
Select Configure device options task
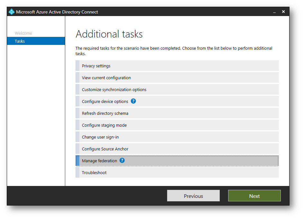point(177,101)
